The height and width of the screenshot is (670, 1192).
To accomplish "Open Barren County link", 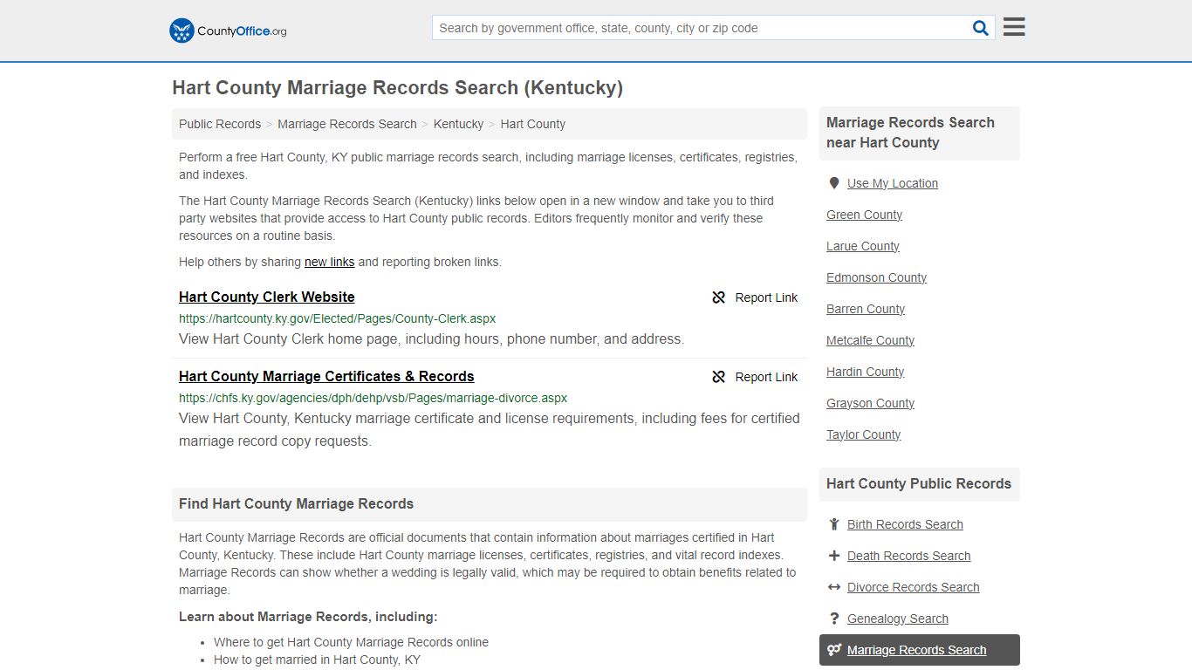I will 866,309.
